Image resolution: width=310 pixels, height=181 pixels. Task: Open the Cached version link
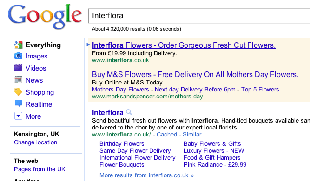click(x=167, y=135)
